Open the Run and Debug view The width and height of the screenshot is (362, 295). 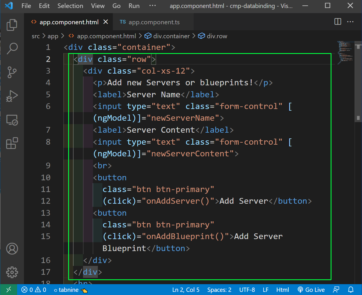point(12,96)
